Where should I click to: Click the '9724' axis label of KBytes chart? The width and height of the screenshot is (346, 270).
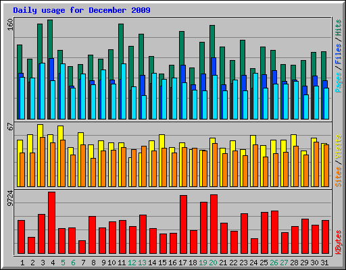coord(10,198)
